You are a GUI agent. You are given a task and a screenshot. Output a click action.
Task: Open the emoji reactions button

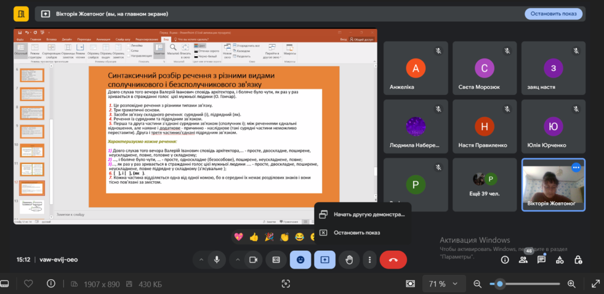[x=301, y=259]
